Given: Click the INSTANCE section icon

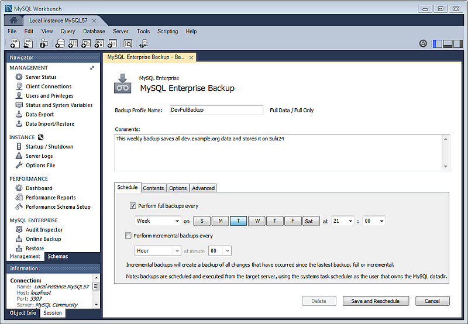Looking at the screenshot, I should coord(40,137).
